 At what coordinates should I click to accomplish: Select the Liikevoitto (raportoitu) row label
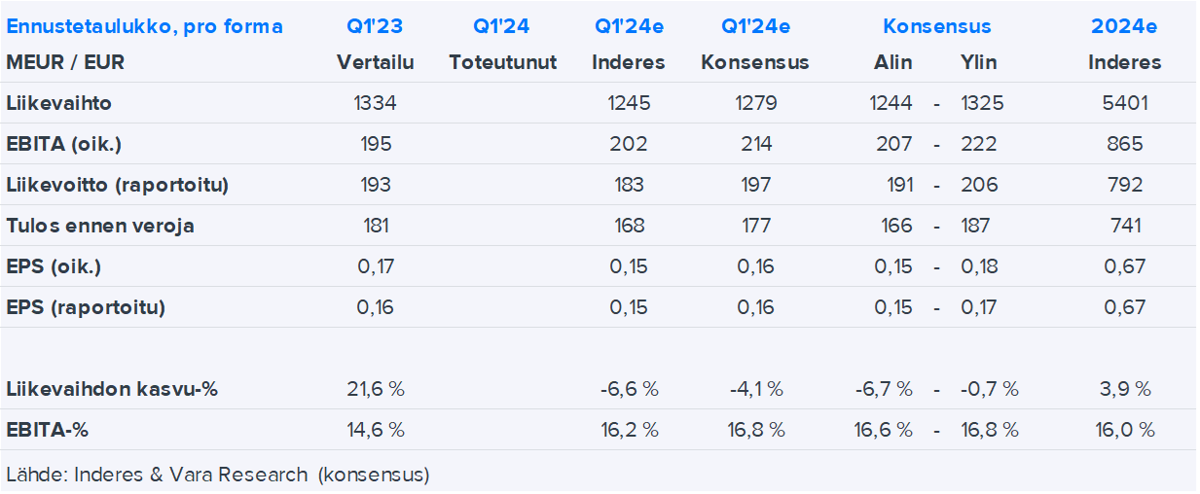tap(117, 185)
